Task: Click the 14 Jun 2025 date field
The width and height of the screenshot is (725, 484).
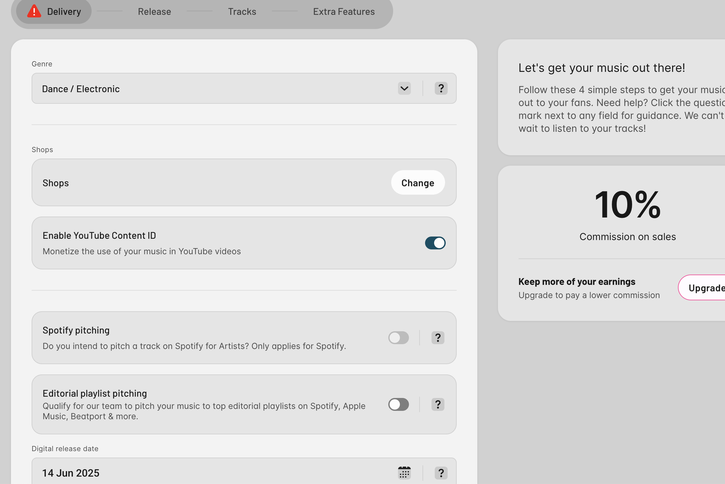Action: pos(244,471)
